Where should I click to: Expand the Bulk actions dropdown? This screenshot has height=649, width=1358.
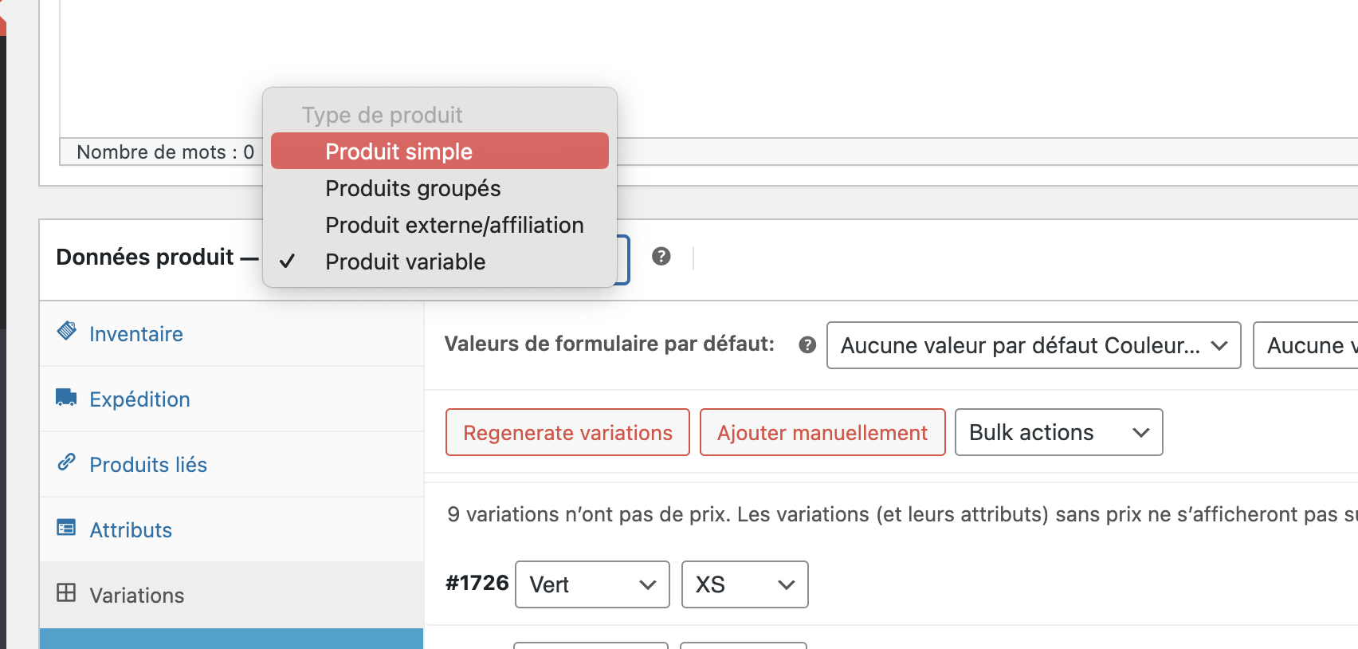(1058, 432)
